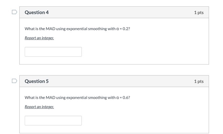Click the 1 pts label on Question 5
The image size is (223, 134).
pyautogui.click(x=198, y=81)
